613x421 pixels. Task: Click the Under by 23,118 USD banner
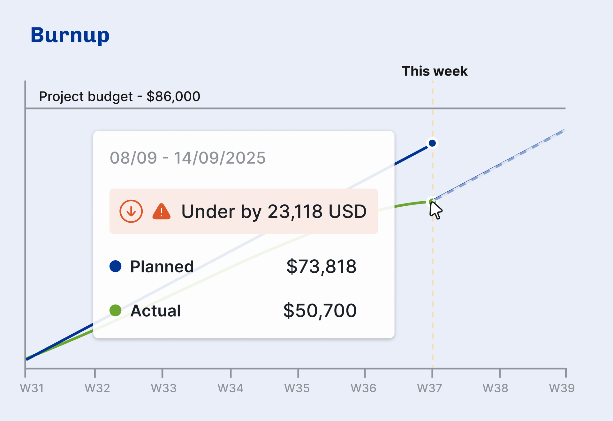coord(244,211)
